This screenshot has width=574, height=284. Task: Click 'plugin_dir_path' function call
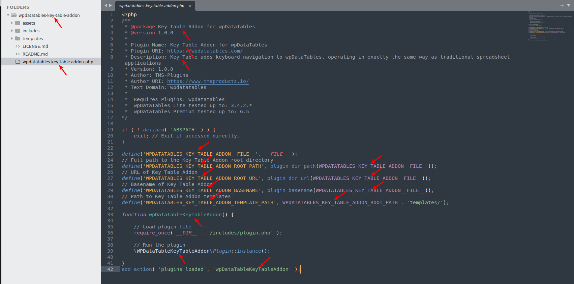tap(293, 166)
